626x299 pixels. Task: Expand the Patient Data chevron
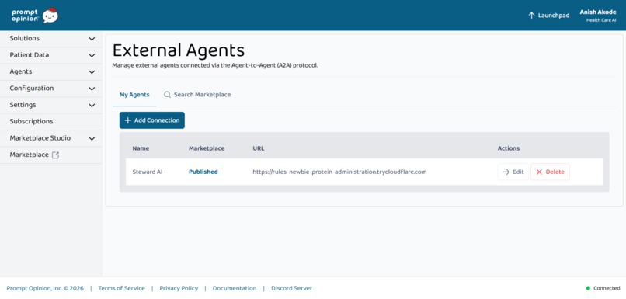click(92, 55)
